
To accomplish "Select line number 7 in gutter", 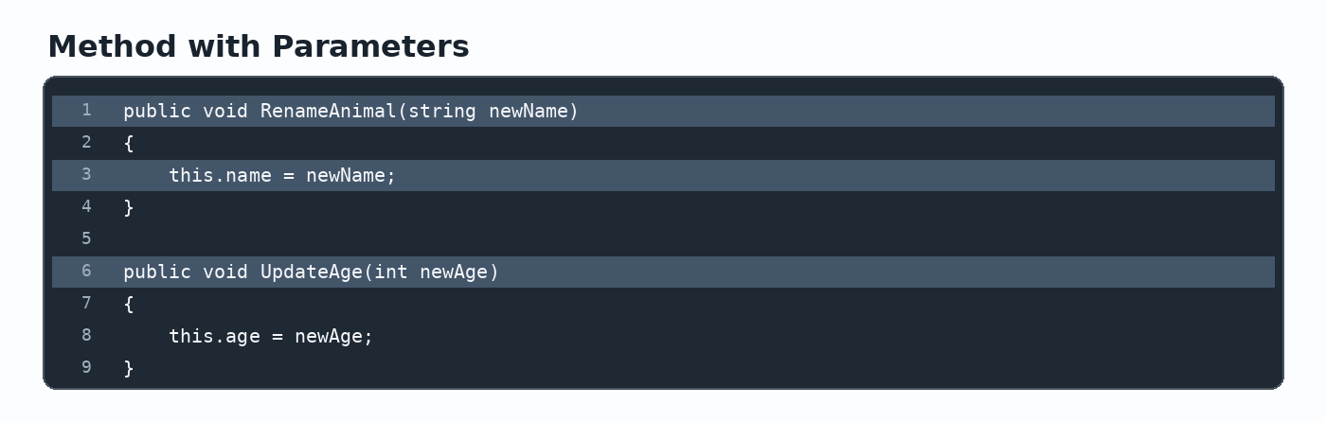I will click(86, 304).
